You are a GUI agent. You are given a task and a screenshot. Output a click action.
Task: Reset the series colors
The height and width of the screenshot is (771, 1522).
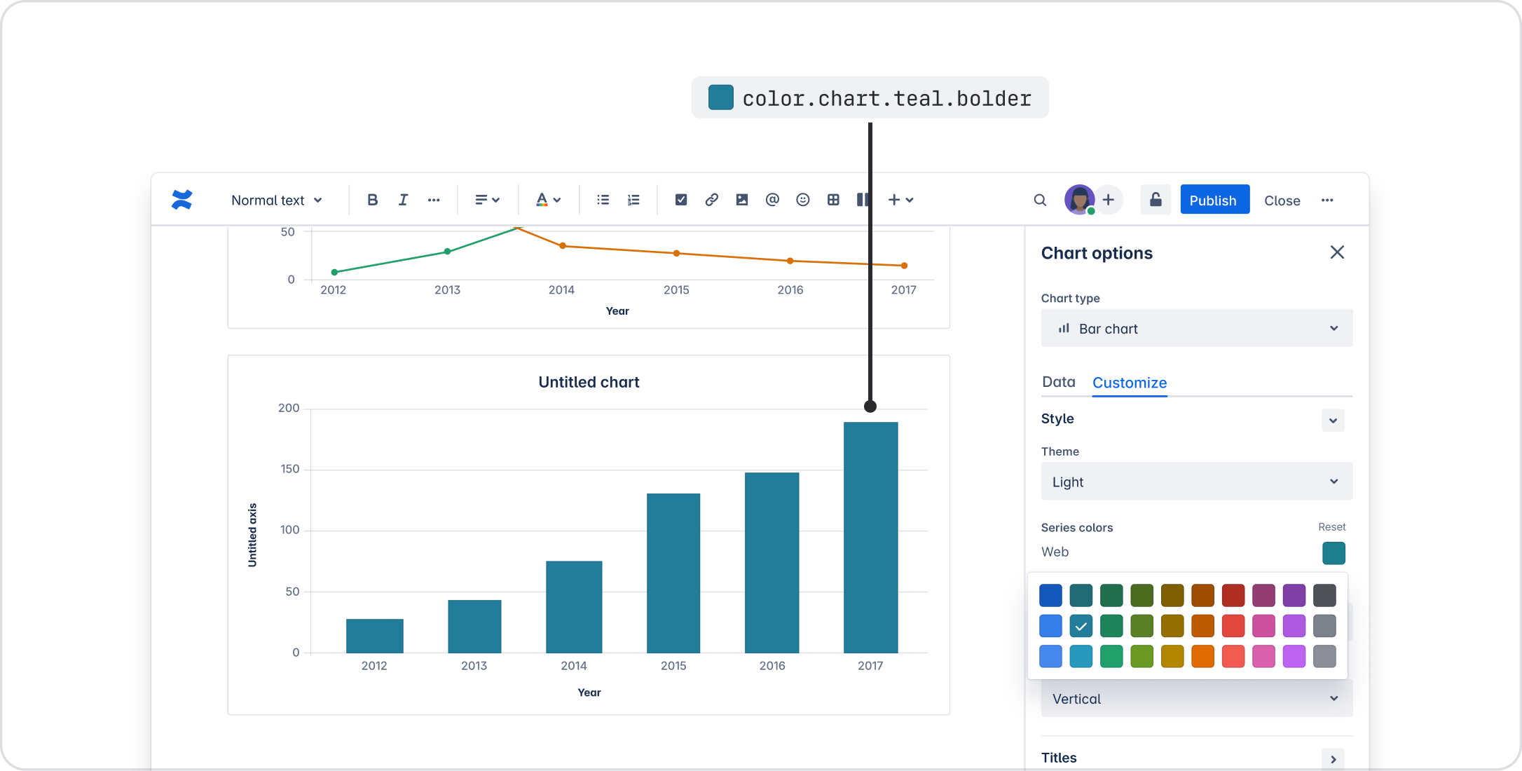tap(1331, 526)
